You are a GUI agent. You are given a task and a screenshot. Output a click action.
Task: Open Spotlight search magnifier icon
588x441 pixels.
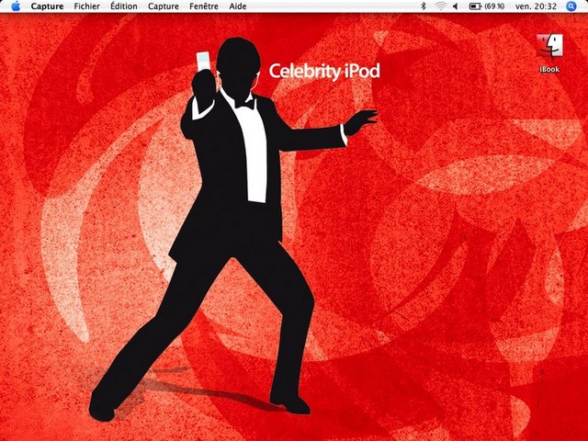point(571,6)
